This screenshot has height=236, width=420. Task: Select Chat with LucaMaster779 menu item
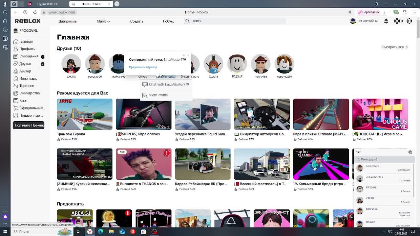pos(166,84)
